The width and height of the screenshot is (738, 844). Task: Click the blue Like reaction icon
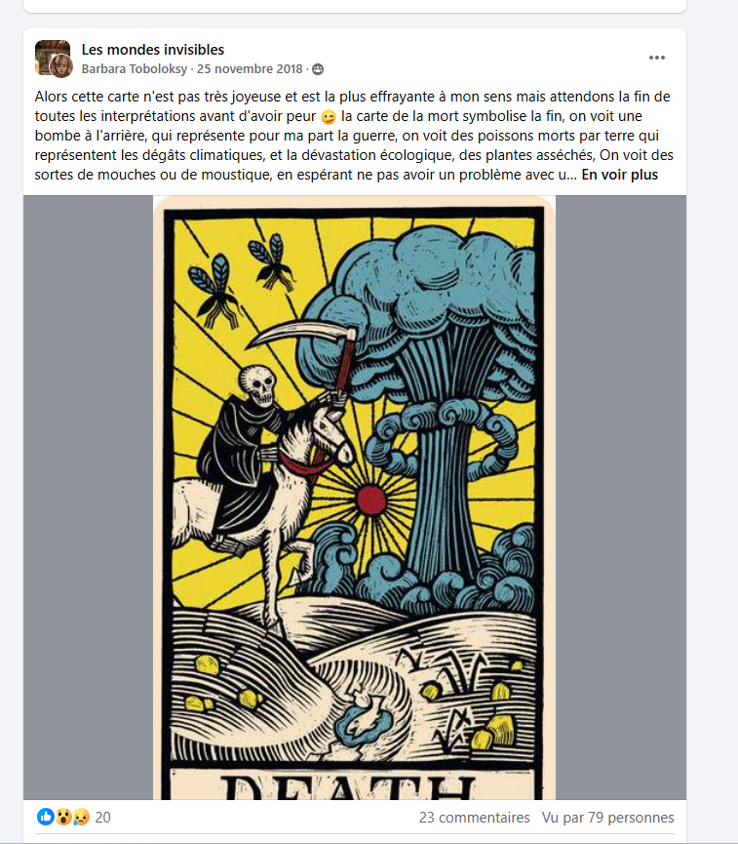coord(45,817)
